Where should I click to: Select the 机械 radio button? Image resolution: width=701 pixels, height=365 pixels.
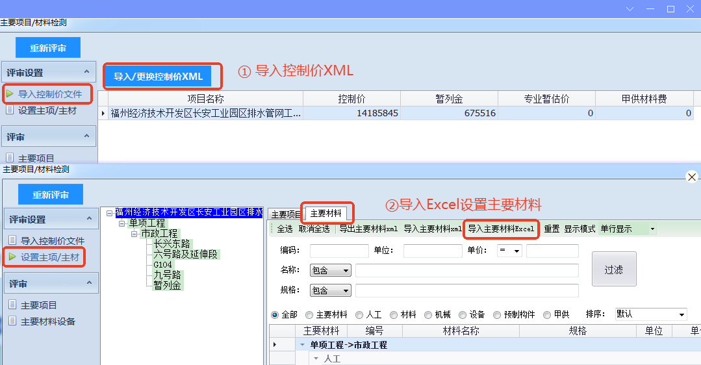(428, 315)
